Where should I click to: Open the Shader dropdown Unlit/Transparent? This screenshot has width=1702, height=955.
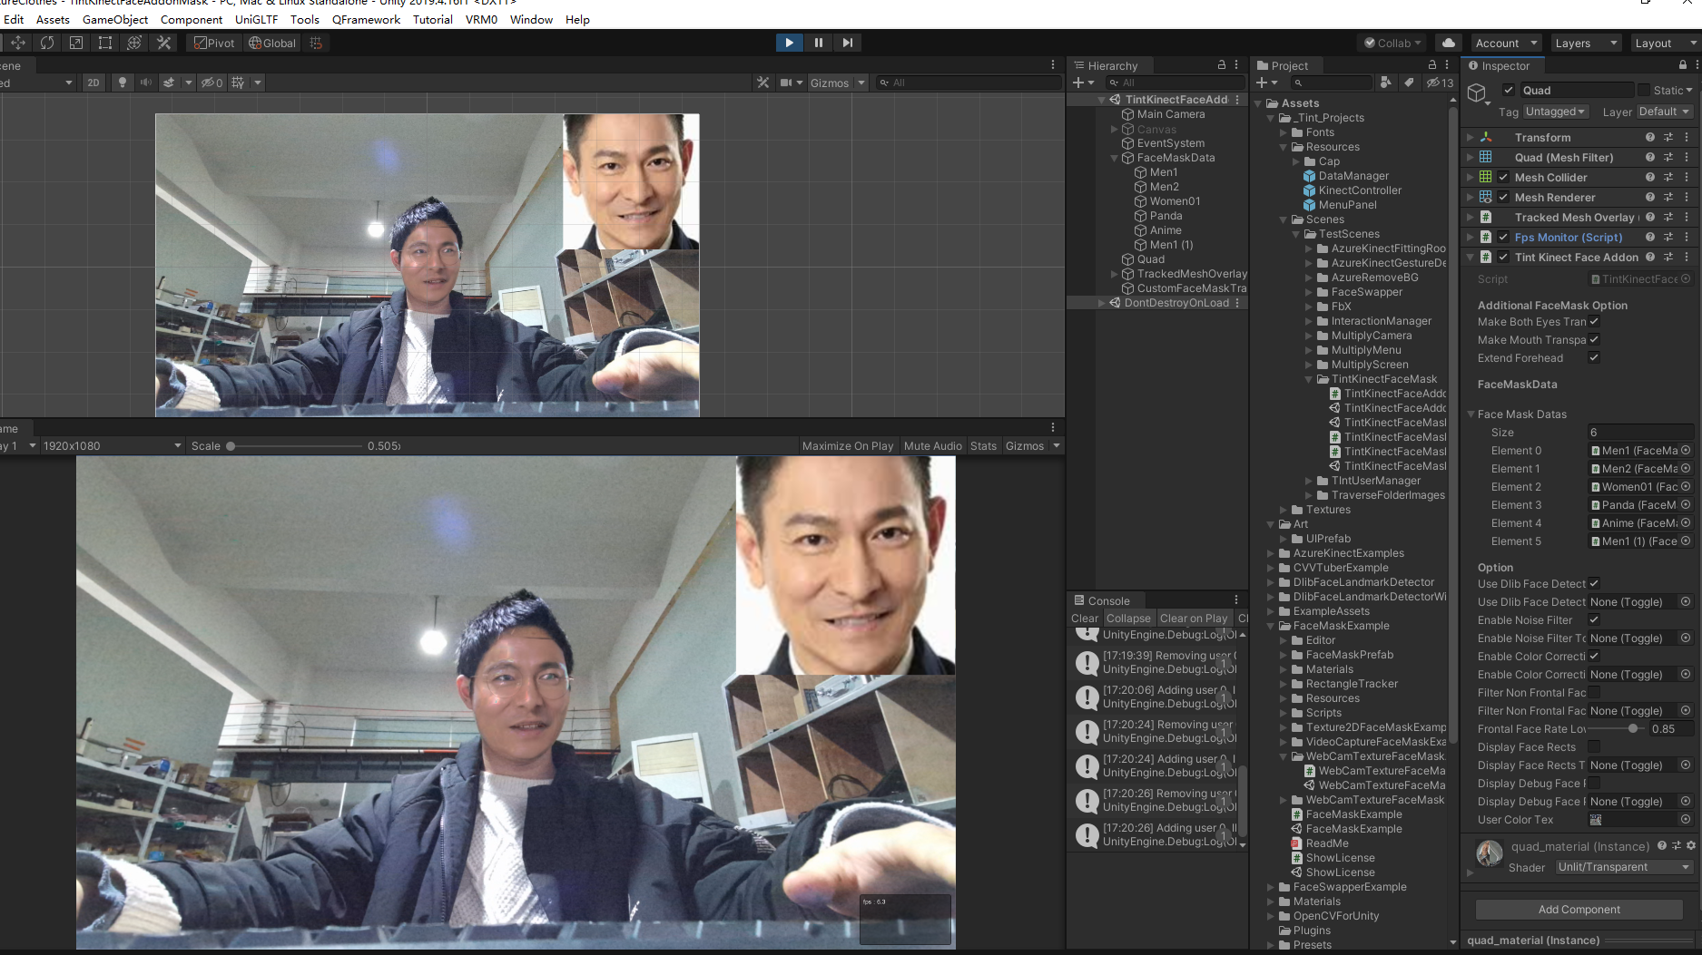click(x=1622, y=867)
